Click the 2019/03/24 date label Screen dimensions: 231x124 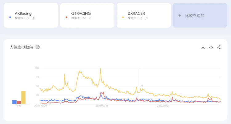[40, 106]
